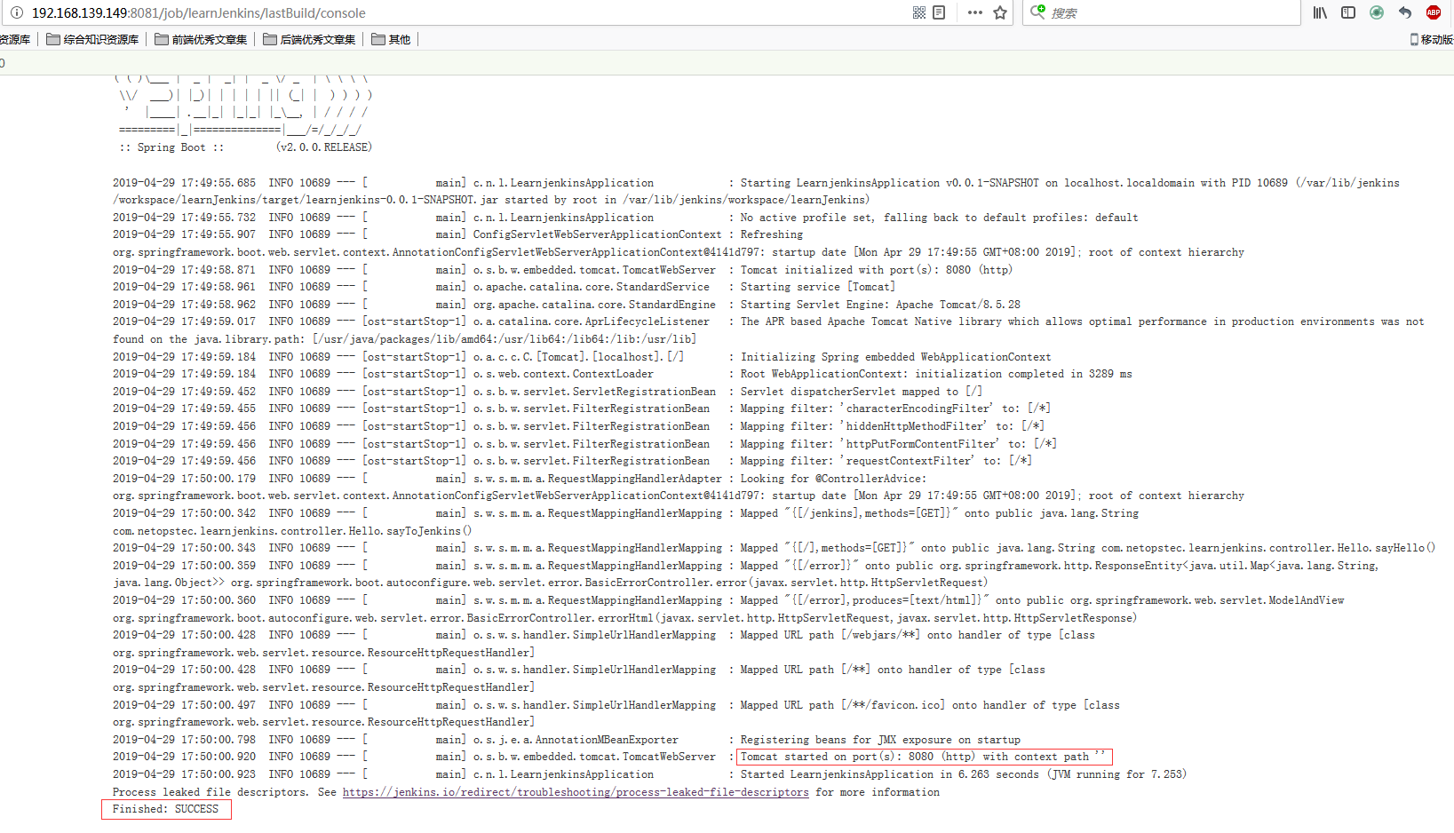Image resolution: width=1454 pixels, height=833 pixels.
Task: Open the 综合知识资源库 bookmark folder
Action: tap(92, 39)
